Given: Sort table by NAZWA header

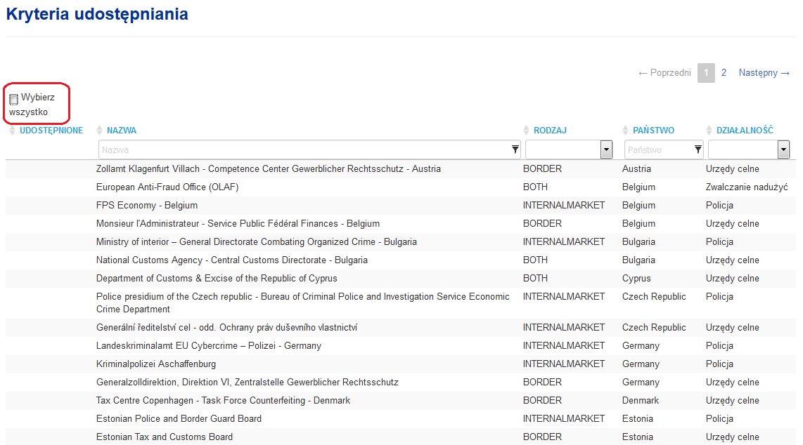Looking at the screenshot, I should click(122, 131).
